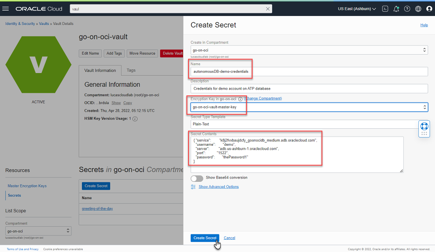Screen dimensions: 435x252
Task: Click the top search box
Action: point(170,9)
